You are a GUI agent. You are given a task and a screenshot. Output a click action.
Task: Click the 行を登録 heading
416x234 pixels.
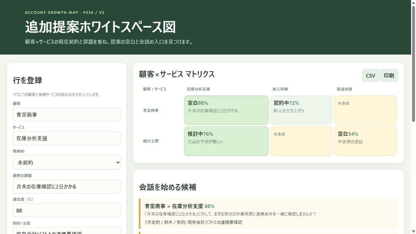pyautogui.click(x=28, y=80)
